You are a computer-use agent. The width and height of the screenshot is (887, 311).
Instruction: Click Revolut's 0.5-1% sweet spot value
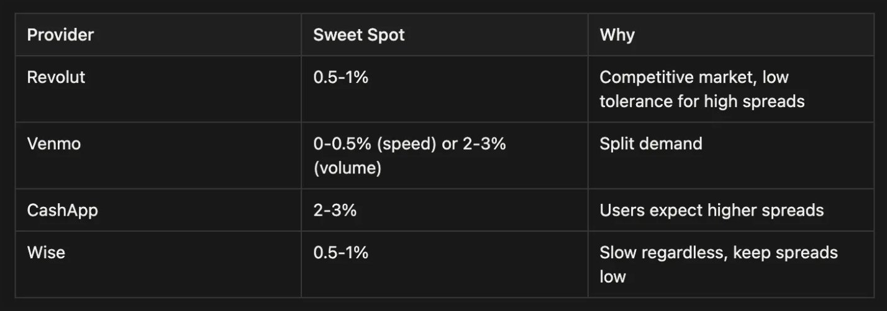tap(340, 77)
